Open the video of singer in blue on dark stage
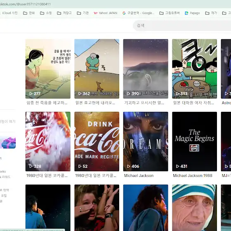This screenshot has height=231, width=231. coord(48,208)
